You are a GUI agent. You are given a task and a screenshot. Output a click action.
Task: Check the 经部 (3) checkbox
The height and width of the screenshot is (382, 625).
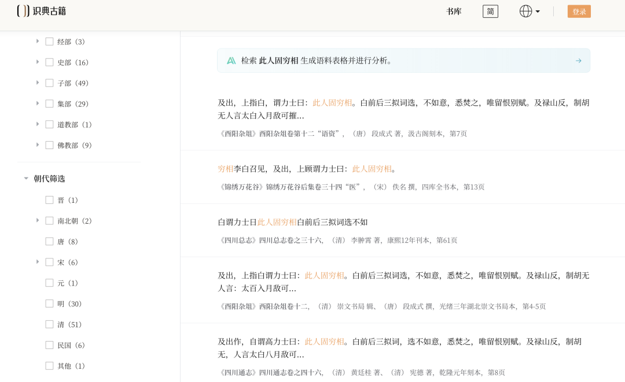click(49, 42)
